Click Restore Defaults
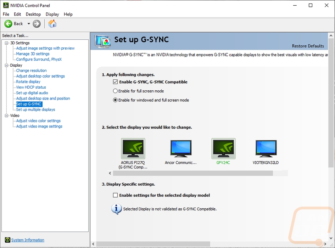This screenshot has height=248, width=335. (308, 46)
